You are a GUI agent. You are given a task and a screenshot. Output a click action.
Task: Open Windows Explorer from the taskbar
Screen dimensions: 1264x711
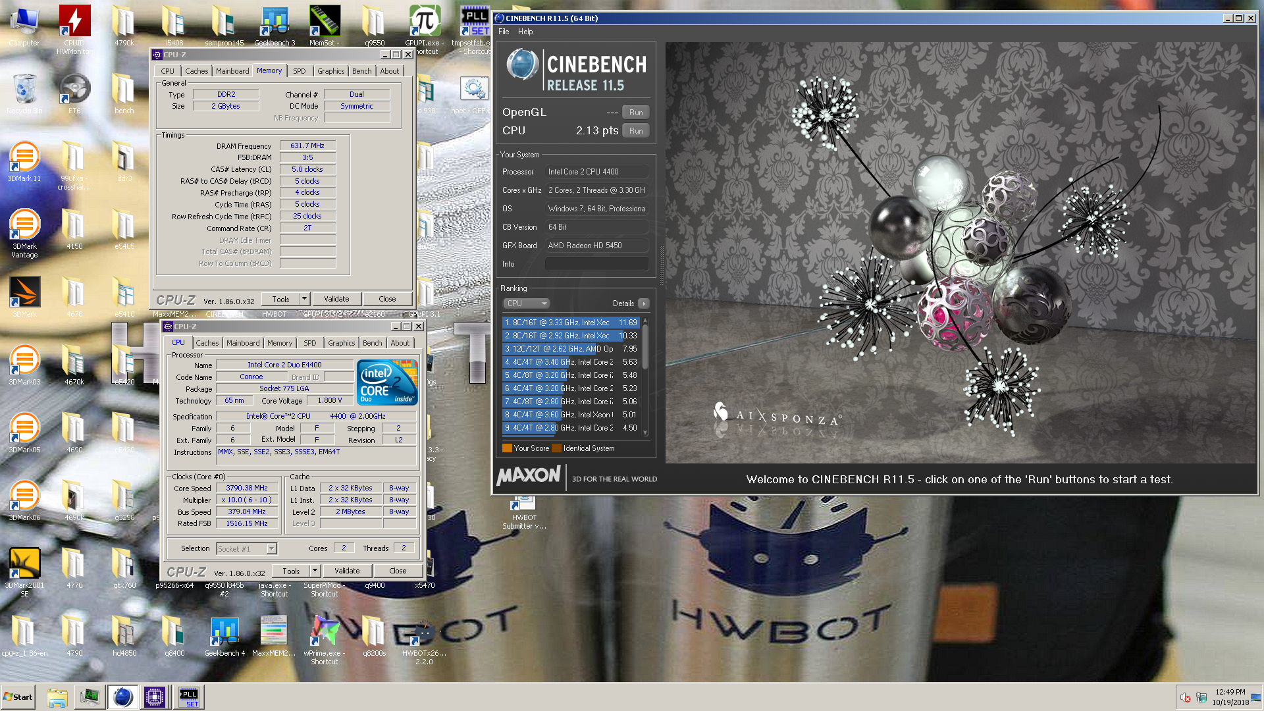tap(57, 697)
